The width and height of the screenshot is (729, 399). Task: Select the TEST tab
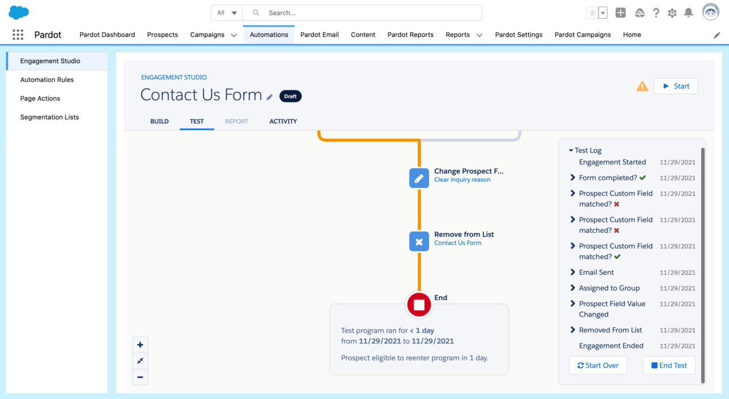click(x=196, y=121)
